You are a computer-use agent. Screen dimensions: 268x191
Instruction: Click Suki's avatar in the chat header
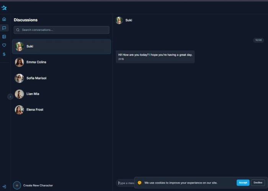119,20
